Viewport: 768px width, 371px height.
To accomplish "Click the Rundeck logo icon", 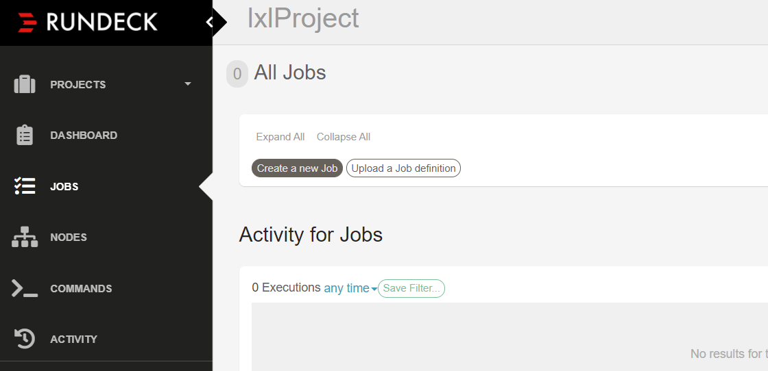I will (x=27, y=23).
